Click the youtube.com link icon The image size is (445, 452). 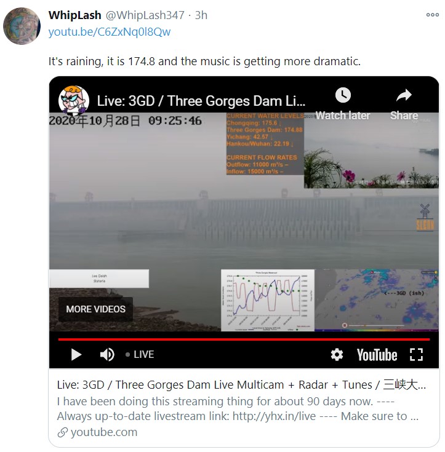click(62, 432)
